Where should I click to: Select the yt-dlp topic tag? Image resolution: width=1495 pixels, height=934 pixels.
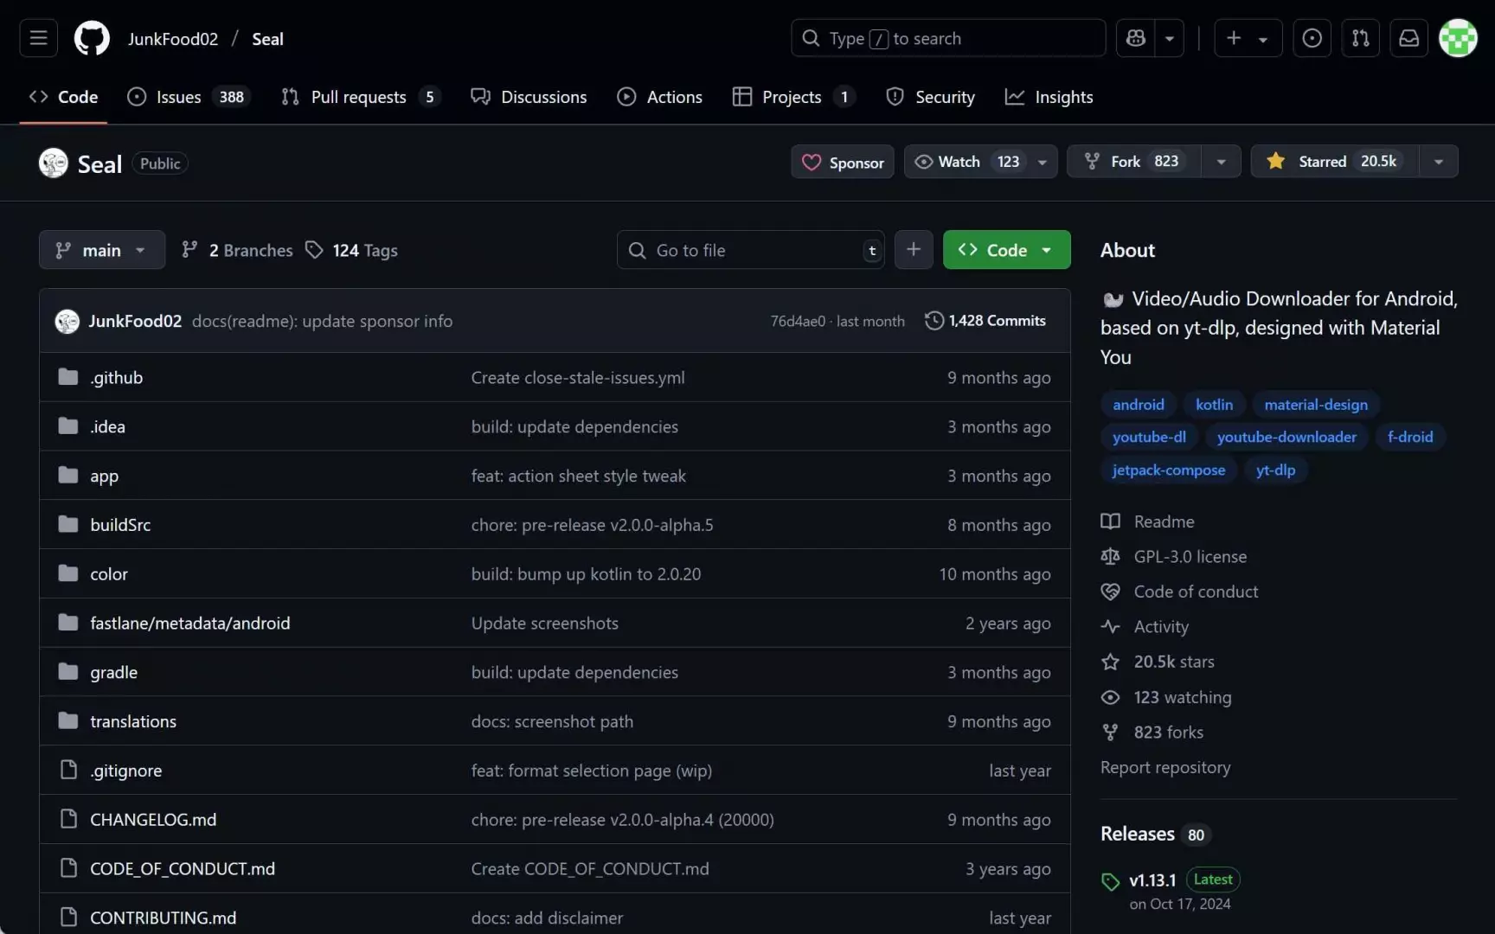1275,470
